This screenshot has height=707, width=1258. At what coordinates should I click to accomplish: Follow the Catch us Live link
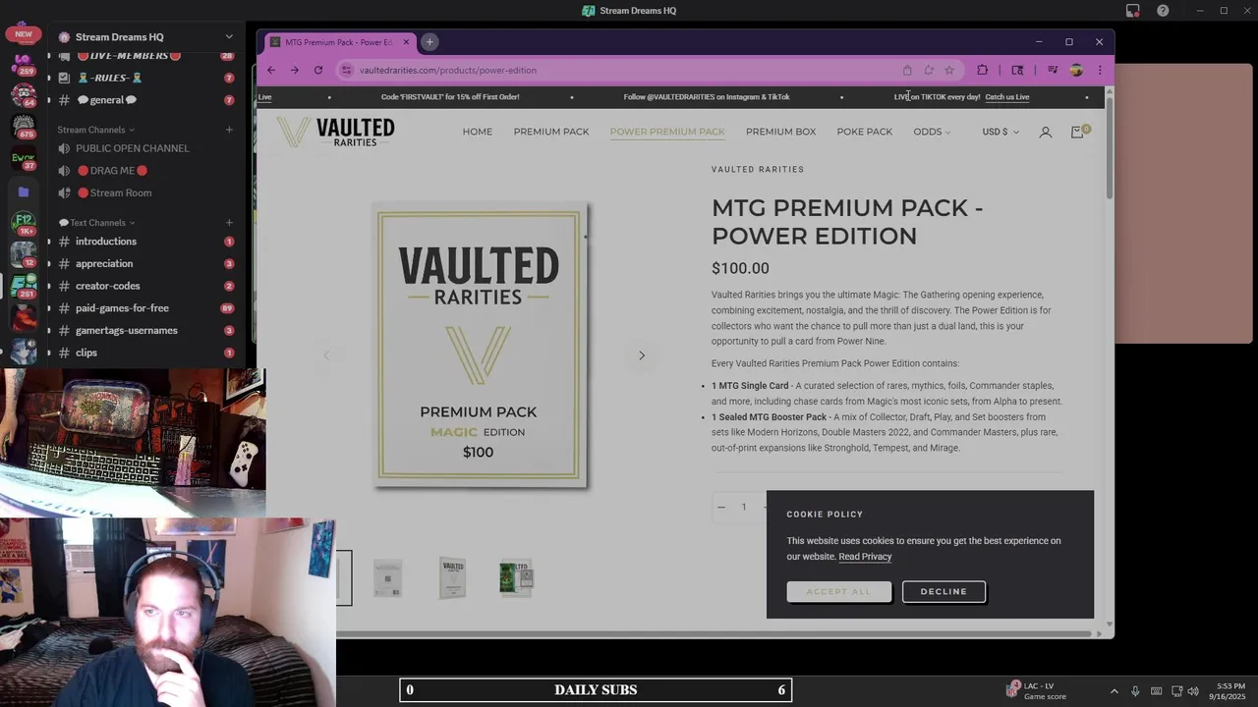[x=1007, y=97]
